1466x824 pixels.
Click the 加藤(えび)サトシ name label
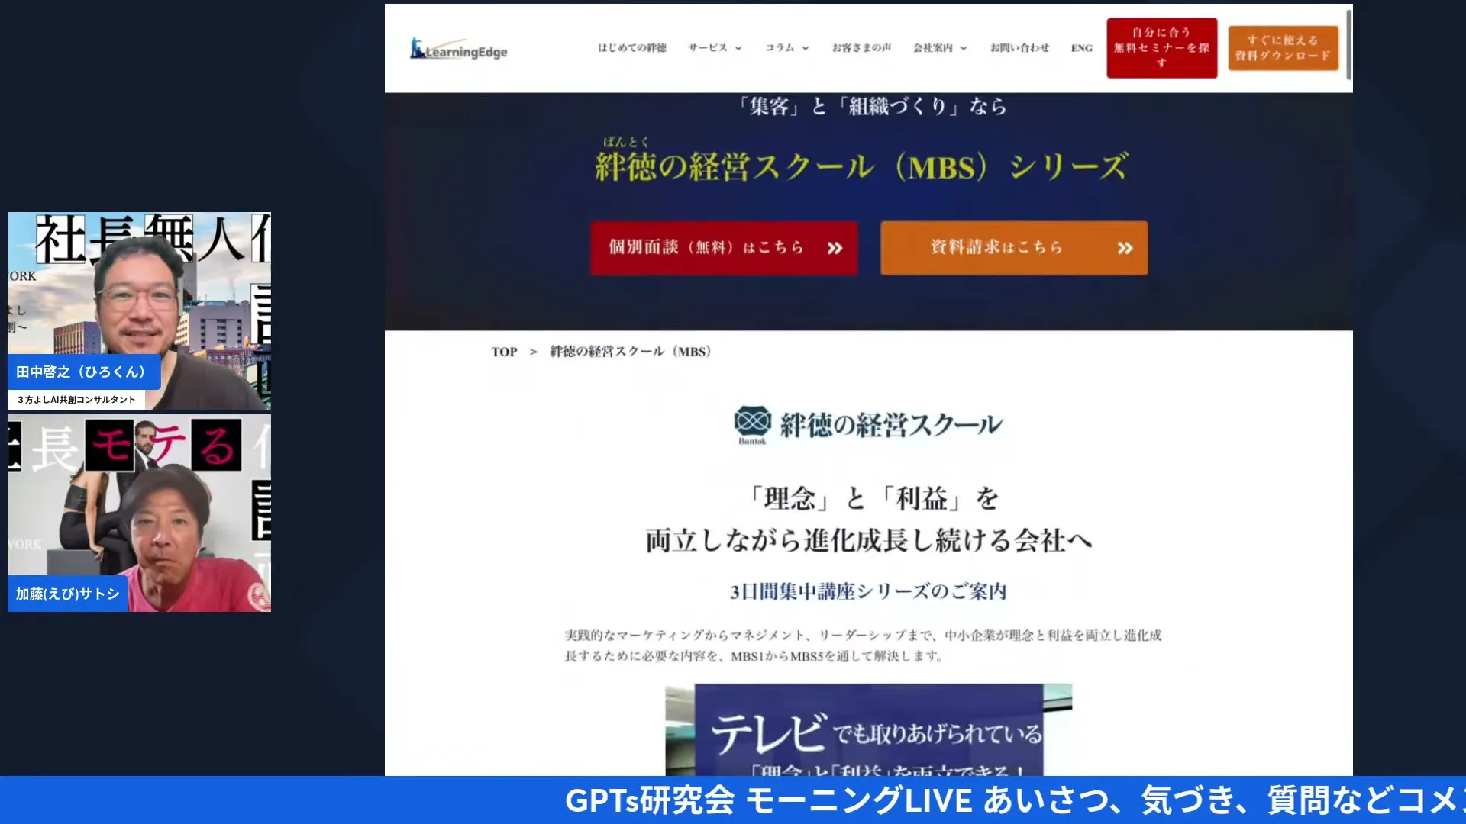pos(68,594)
